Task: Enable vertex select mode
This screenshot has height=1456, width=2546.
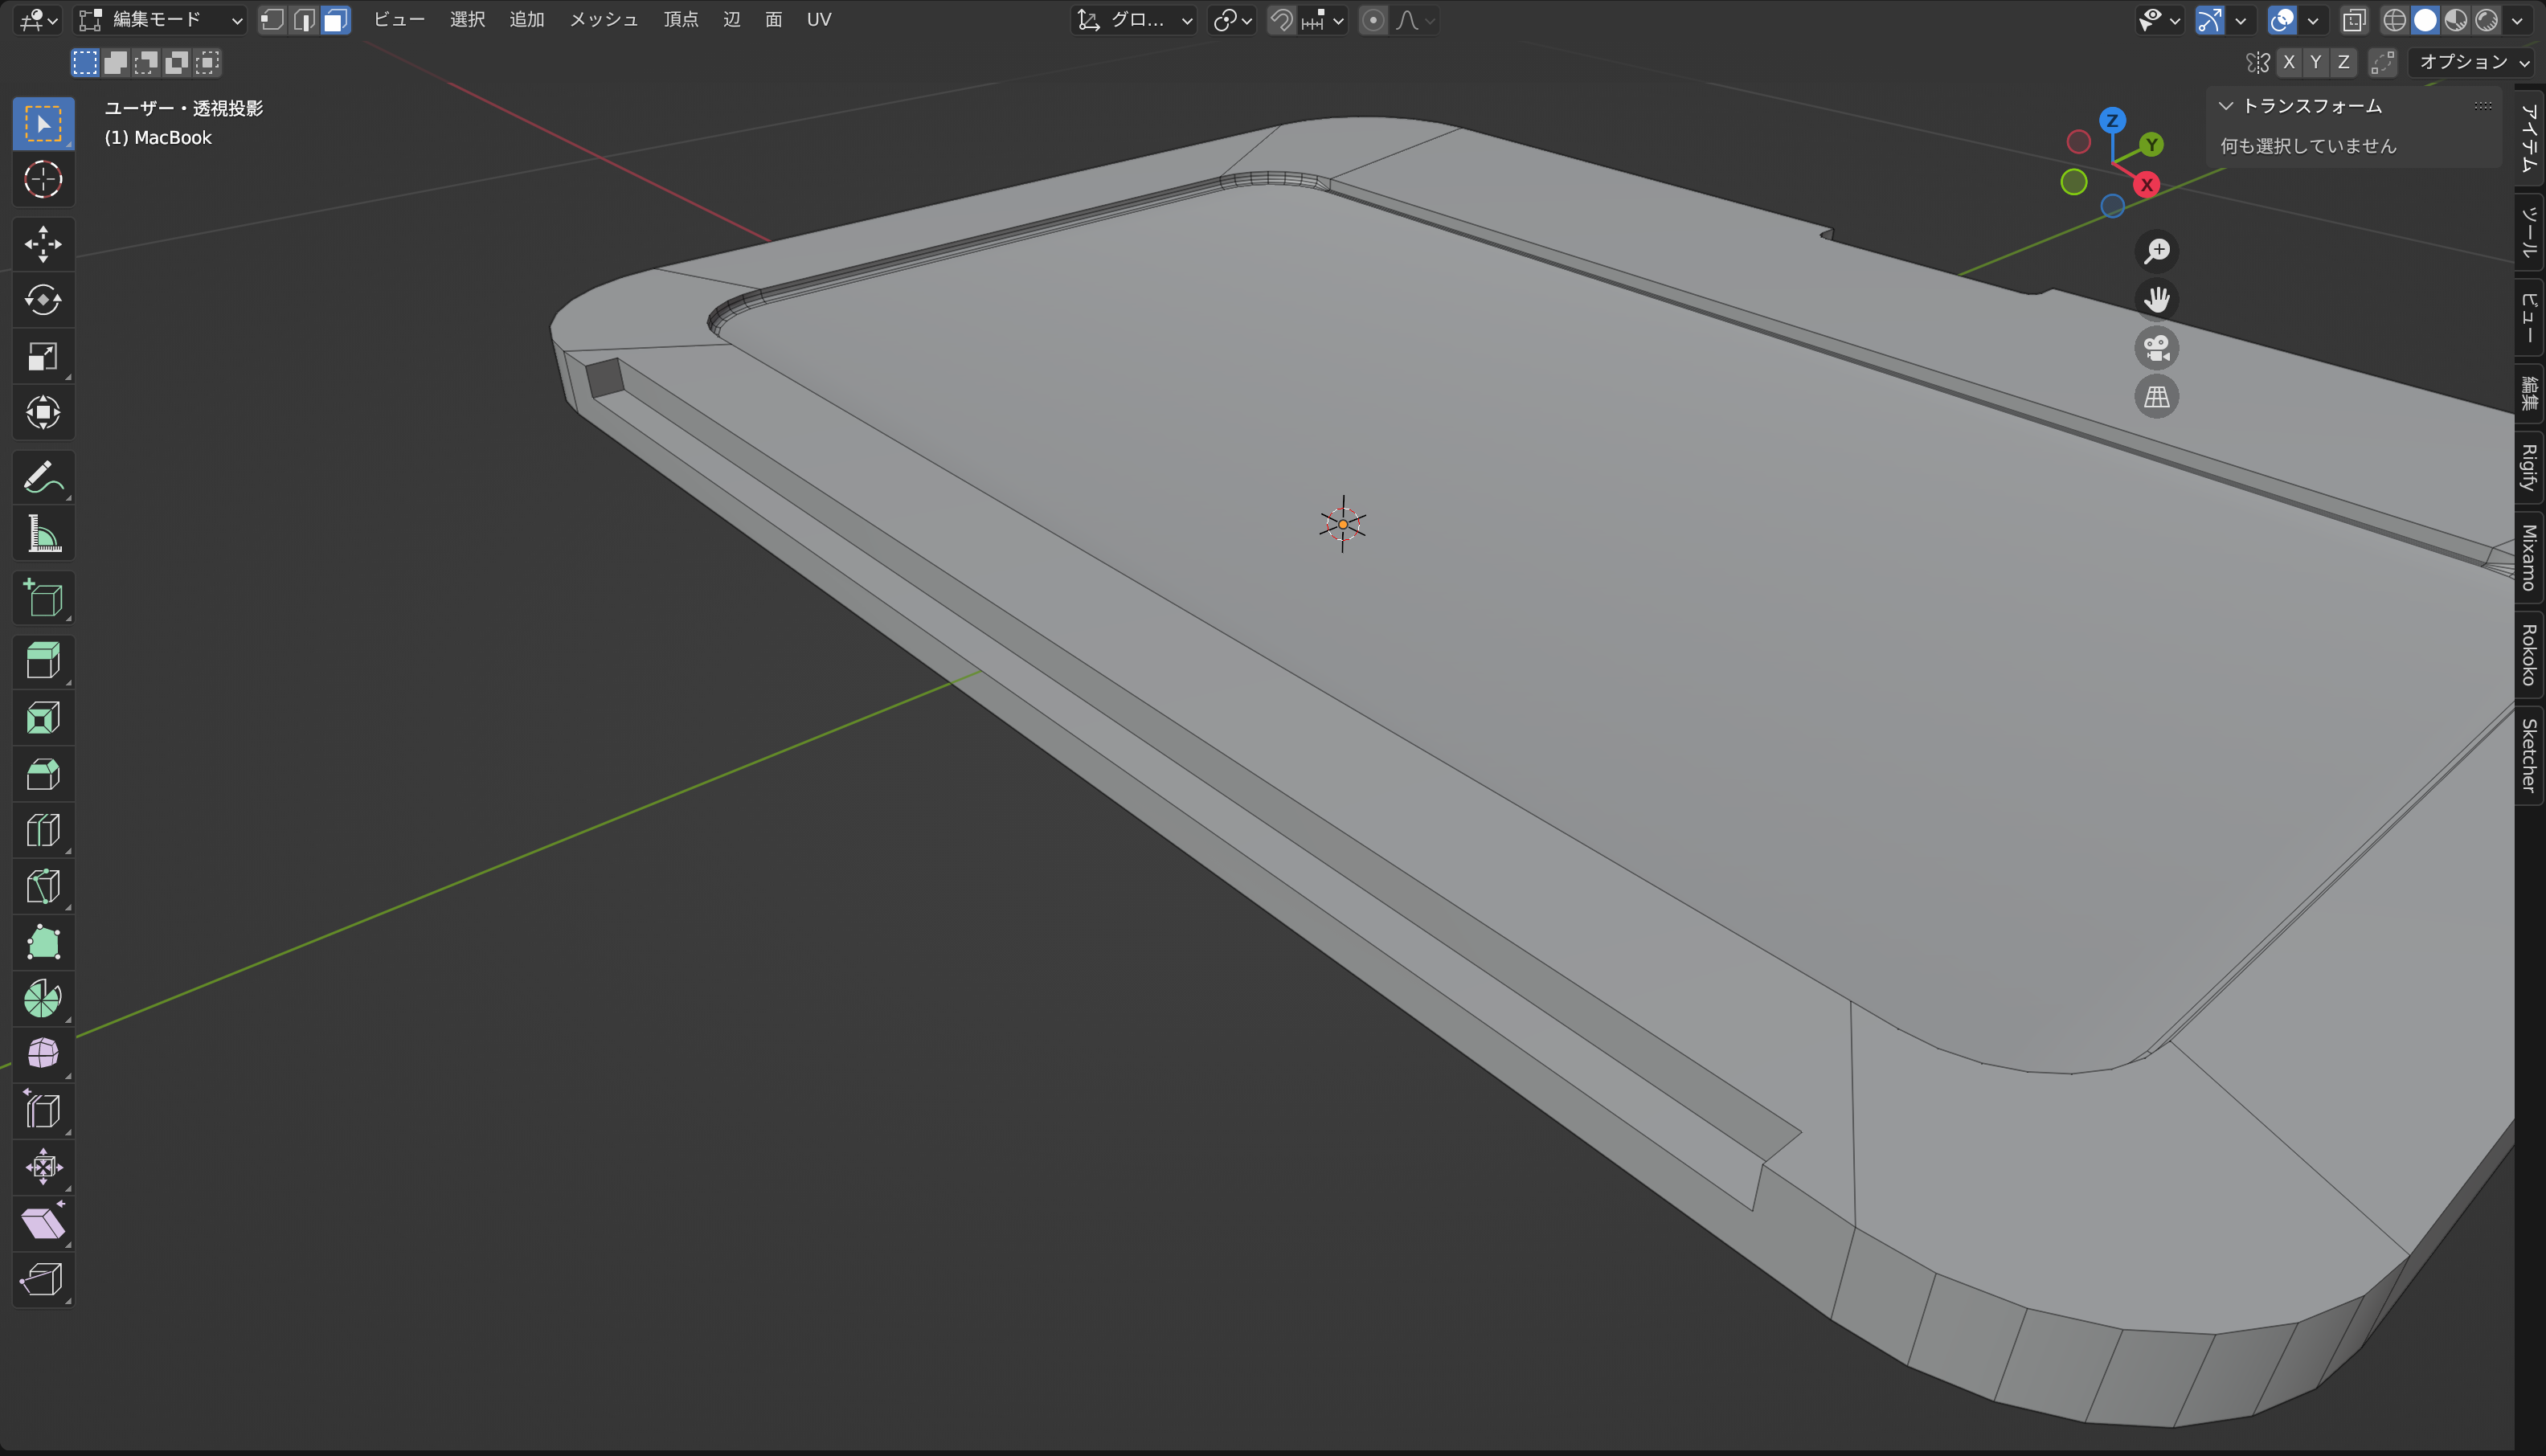Action: pos(272,20)
